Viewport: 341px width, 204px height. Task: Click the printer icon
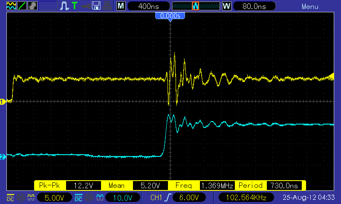coord(107,6)
